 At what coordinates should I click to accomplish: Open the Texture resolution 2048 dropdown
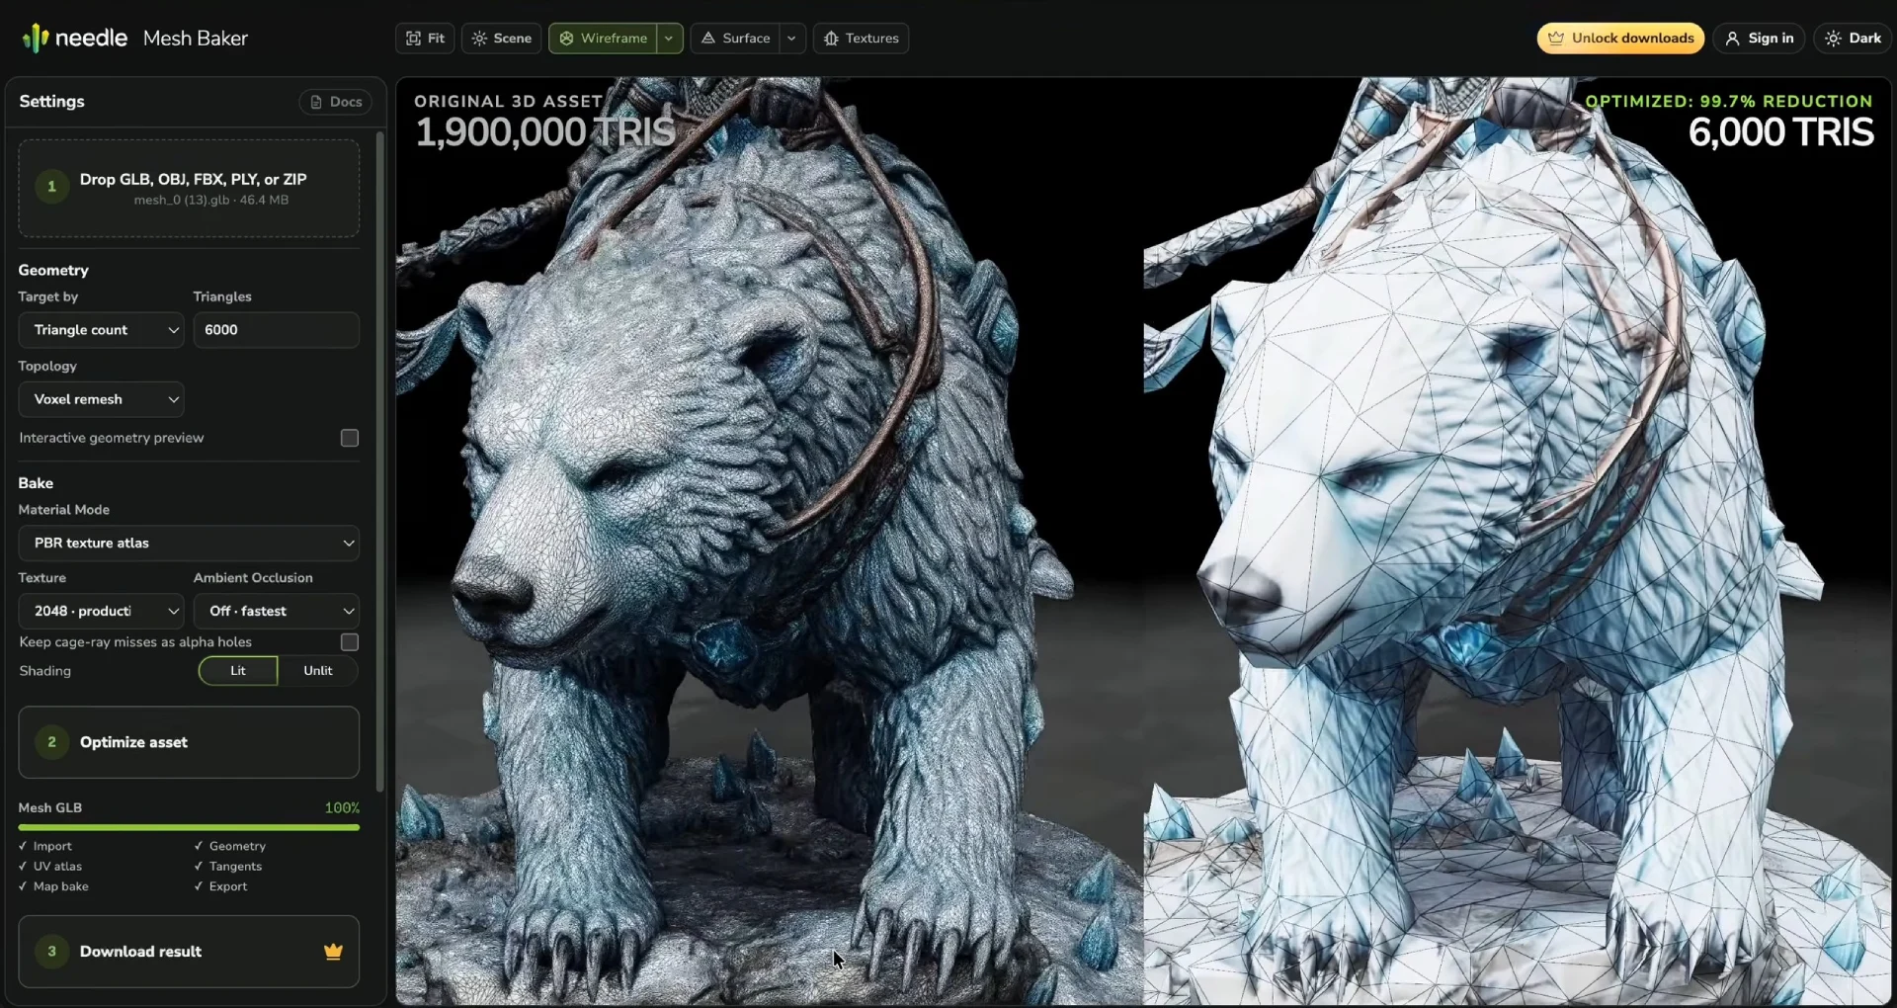(x=102, y=611)
